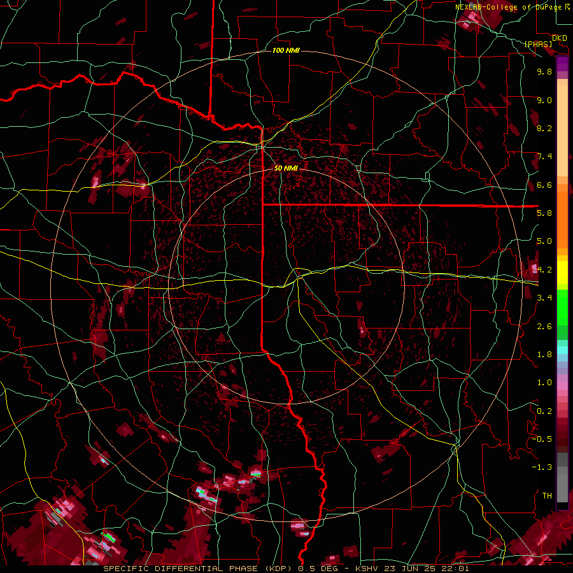Click the [PHAS] units label
The width and height of the screenshot is (573, 573).
(x=538, y=44)
